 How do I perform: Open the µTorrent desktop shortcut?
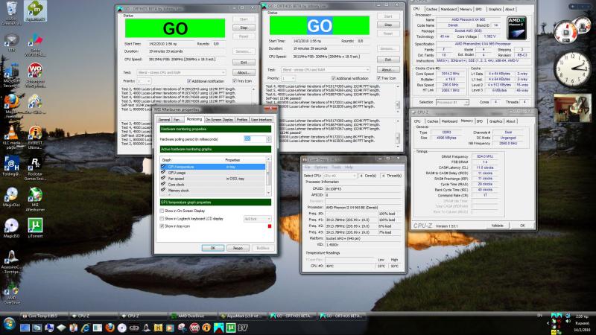click(x=35, y=228)
